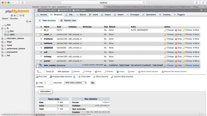The image size is (207, 116).
Task: Click the Drop icon for the lastName row
Action: 176,43
